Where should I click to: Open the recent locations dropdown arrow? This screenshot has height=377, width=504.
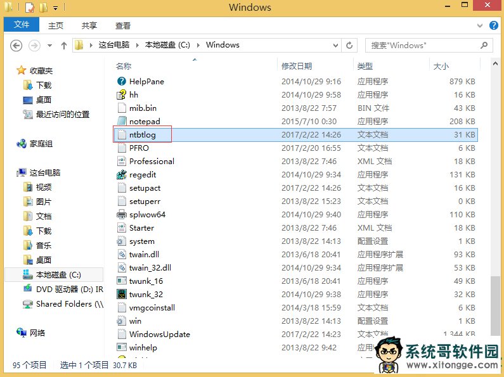click(49, 46)
